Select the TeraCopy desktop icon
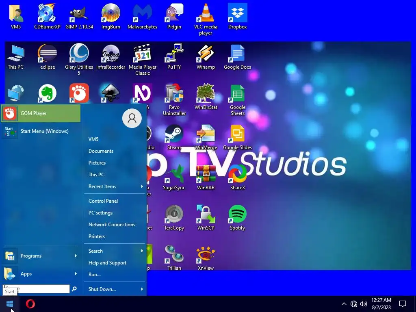The width and height of the screenshot is (416, 312). pyautogui.click(x=174, y=218)
